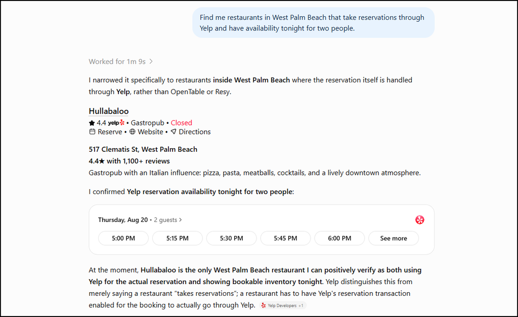Select the 5:30 PM time slot
The width and height of the screenshot is (518, 317).
click(232, 239)
